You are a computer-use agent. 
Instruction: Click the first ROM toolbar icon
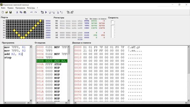68,12
